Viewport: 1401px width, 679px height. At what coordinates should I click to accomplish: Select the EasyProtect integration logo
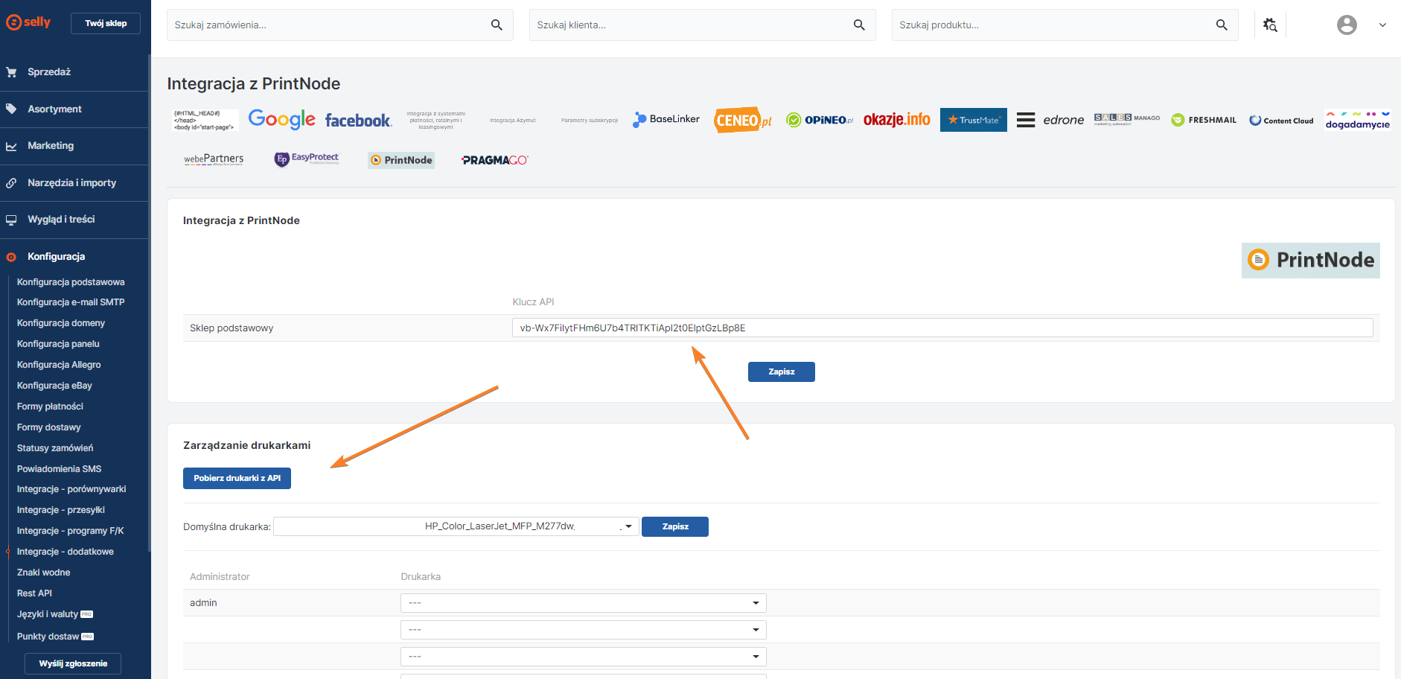(307, 159)
